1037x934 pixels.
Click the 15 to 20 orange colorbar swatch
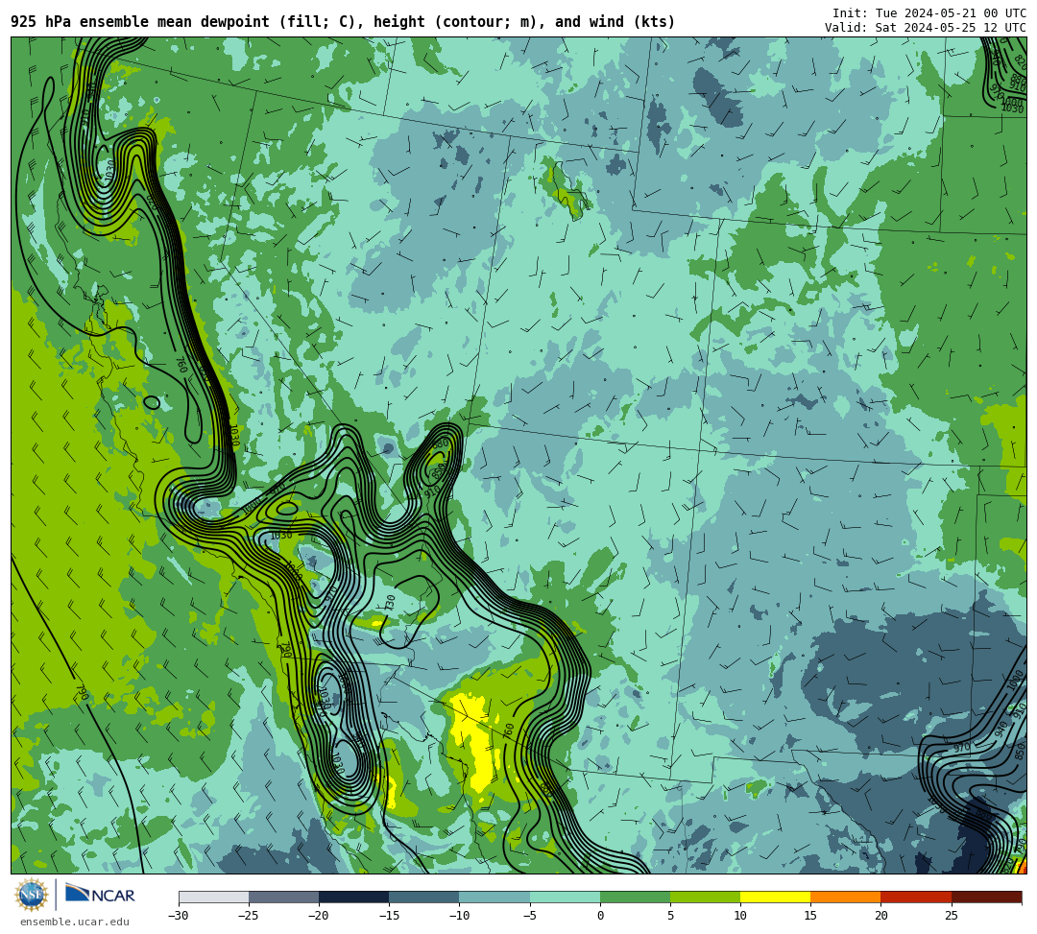point(846,897)
